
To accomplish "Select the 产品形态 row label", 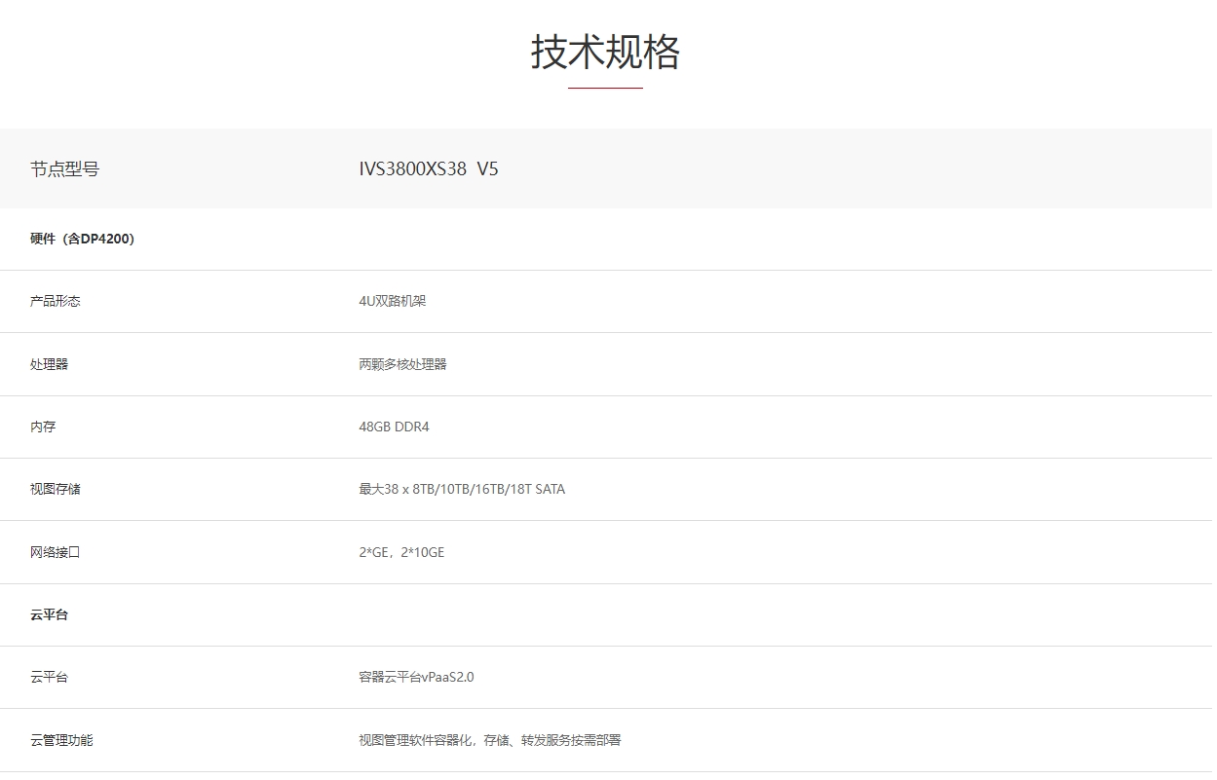I will click(x=56, y=301).
